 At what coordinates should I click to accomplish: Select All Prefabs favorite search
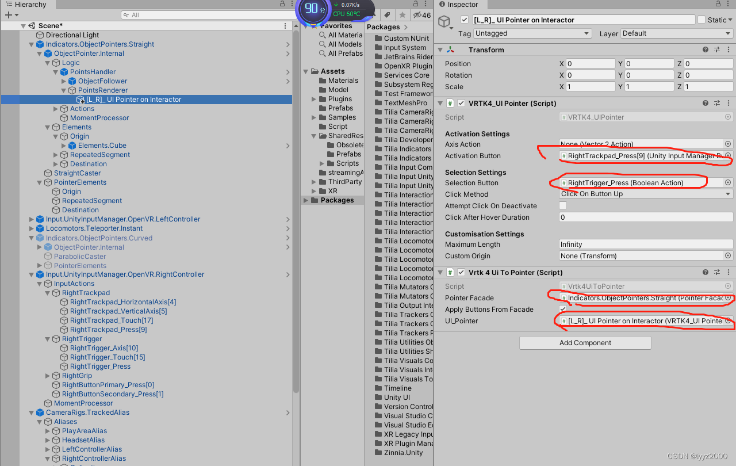346,54
